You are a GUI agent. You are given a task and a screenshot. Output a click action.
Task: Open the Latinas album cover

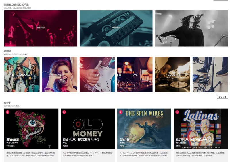(201, 129)
